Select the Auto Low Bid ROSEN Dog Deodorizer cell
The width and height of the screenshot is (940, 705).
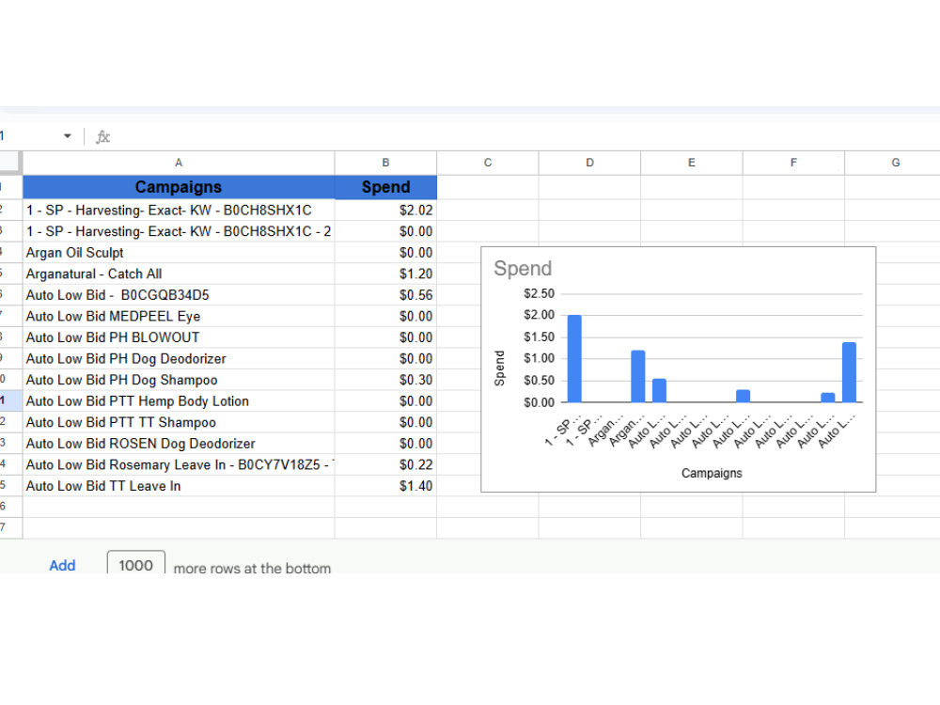pos(179,444)
